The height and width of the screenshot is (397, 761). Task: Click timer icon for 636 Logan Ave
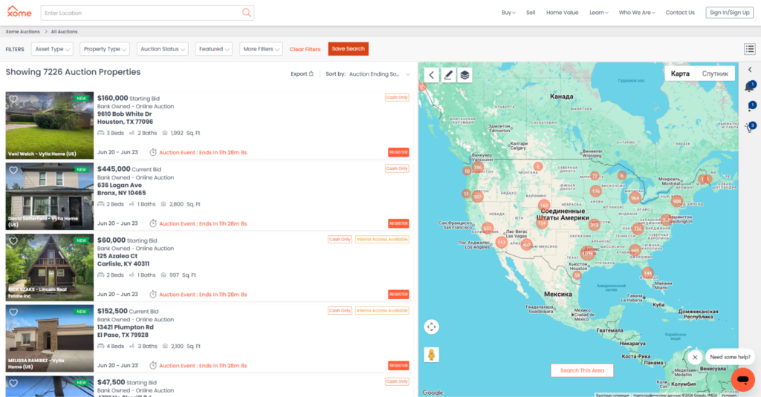(x=153, y=223)
